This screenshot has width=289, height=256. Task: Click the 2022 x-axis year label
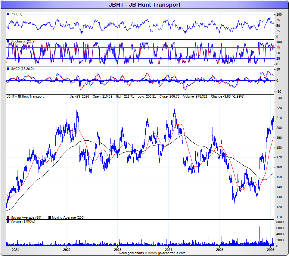(67, 250)
